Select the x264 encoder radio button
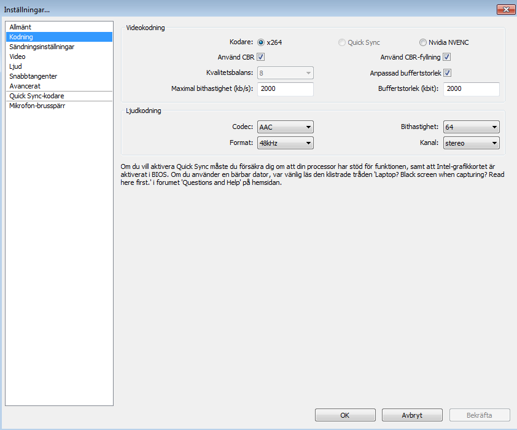 click(261, 42)
